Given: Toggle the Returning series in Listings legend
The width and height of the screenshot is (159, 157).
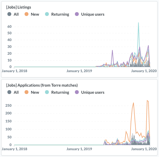Looking at the screenshot, I should pos(57,14).
